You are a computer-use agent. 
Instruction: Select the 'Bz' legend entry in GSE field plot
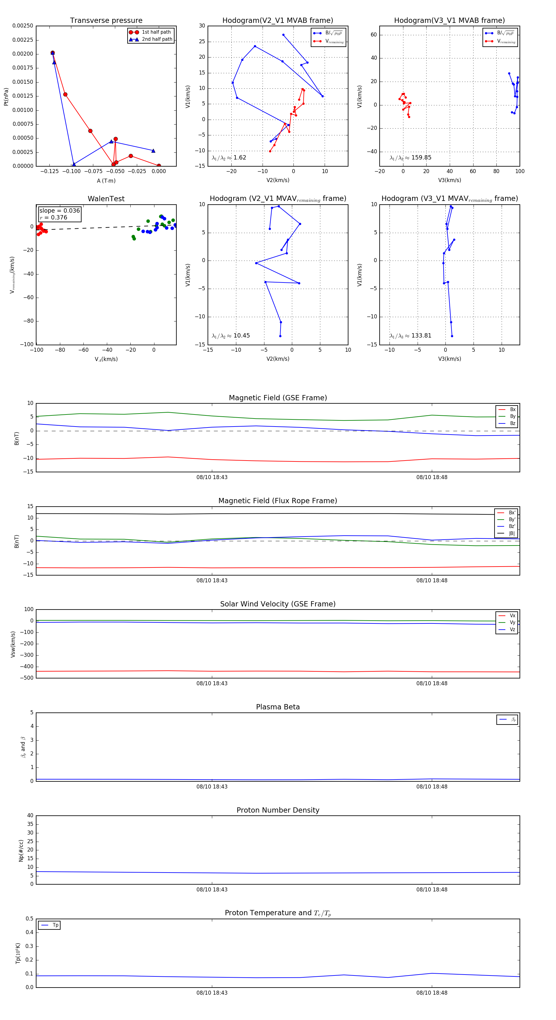point(507,423)
